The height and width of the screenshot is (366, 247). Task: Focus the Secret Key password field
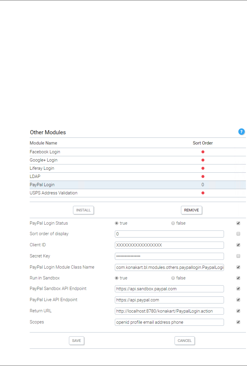pyautogui.click(x=169, y=256)
